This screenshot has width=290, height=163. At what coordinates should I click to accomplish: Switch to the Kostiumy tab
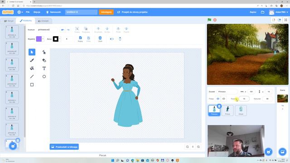25,21
